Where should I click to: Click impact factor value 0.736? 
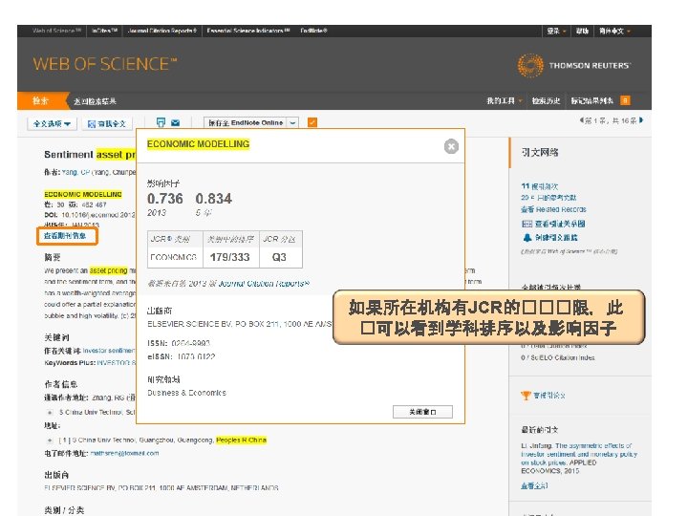(x=165, y=199)
